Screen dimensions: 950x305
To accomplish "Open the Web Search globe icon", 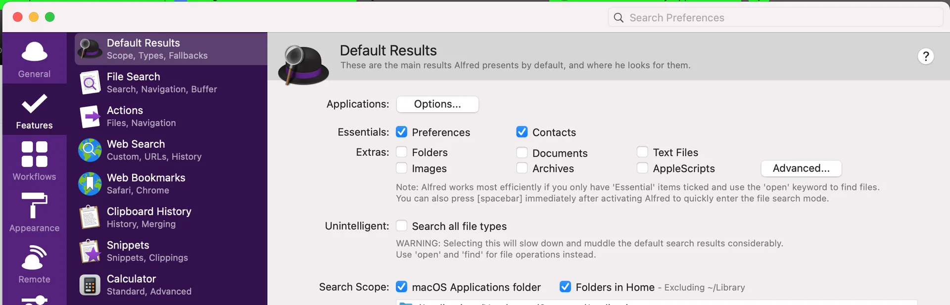I will tap(90, 150).
